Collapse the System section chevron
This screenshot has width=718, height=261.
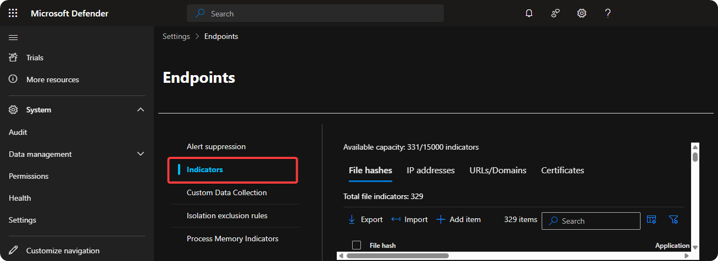point(141,110)
